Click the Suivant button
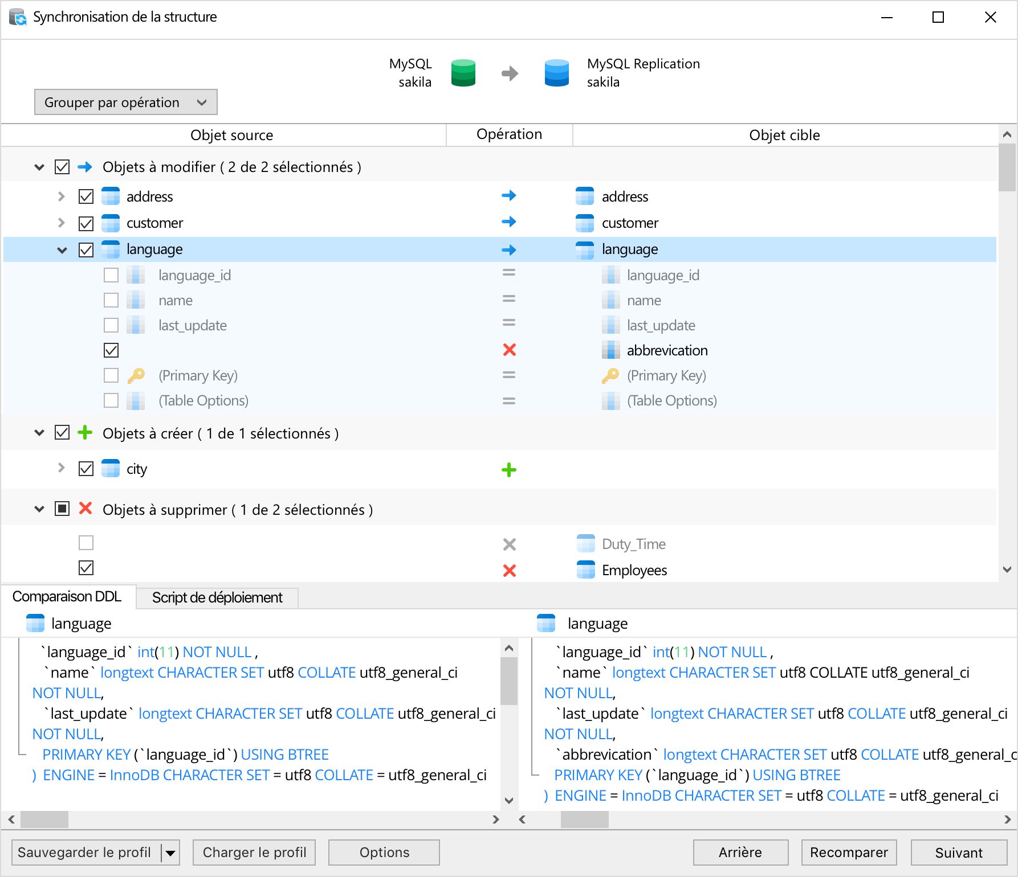This screenshot has width=1018, height=877. point(958,853)
